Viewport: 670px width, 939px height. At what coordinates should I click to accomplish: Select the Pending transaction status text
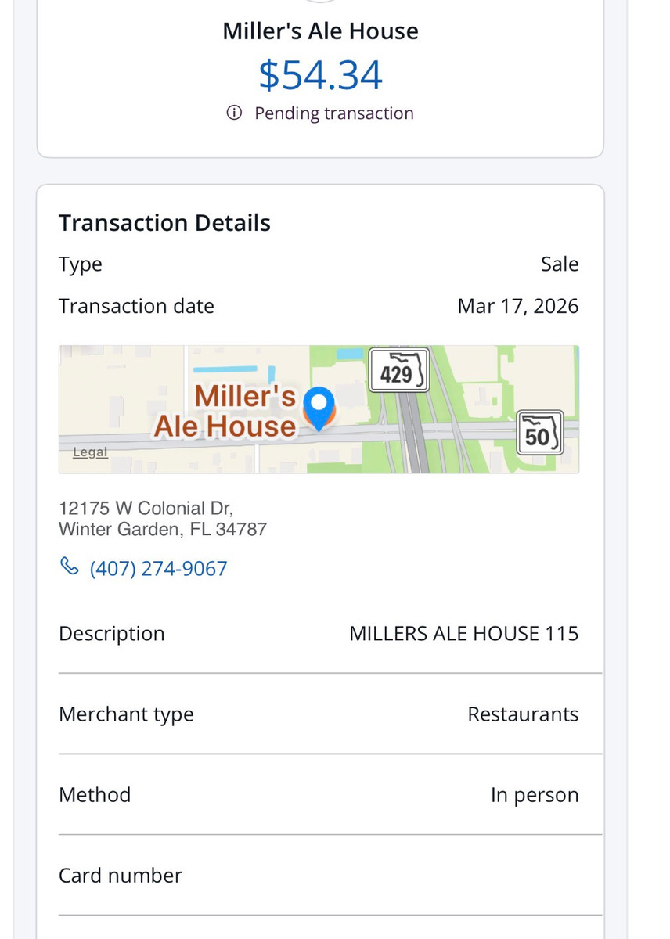click(x=333, y=113)
